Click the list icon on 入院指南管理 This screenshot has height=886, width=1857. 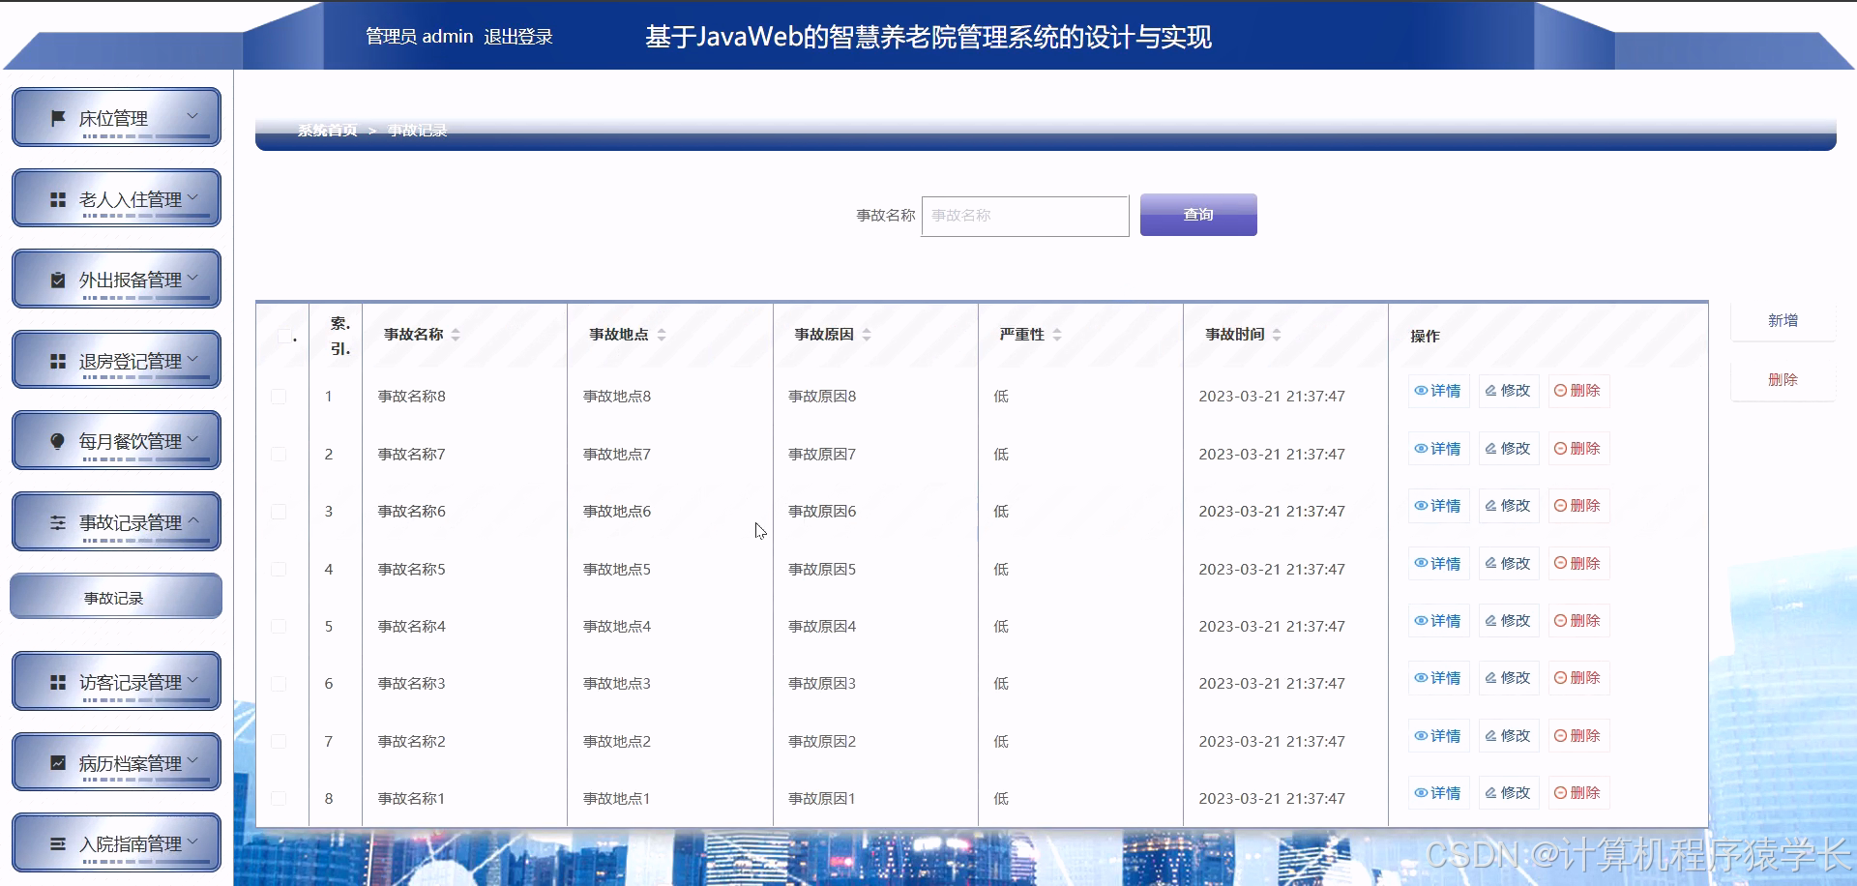pyautogui.click(x=56, y=842)
